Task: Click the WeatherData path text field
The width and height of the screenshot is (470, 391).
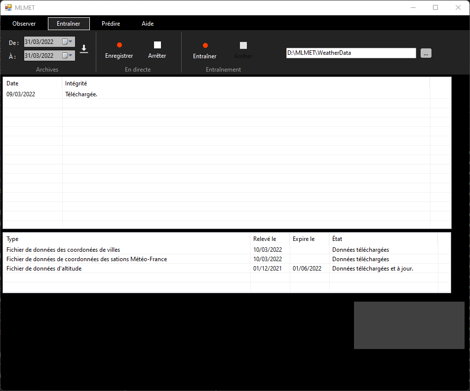Action: coord(351,53)
